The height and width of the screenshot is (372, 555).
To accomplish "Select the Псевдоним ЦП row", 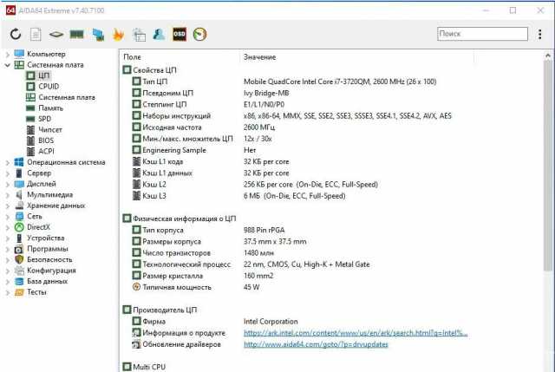I will coord(211,93).
